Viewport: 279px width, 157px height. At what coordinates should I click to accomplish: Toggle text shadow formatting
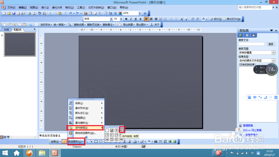pos(140,19)
